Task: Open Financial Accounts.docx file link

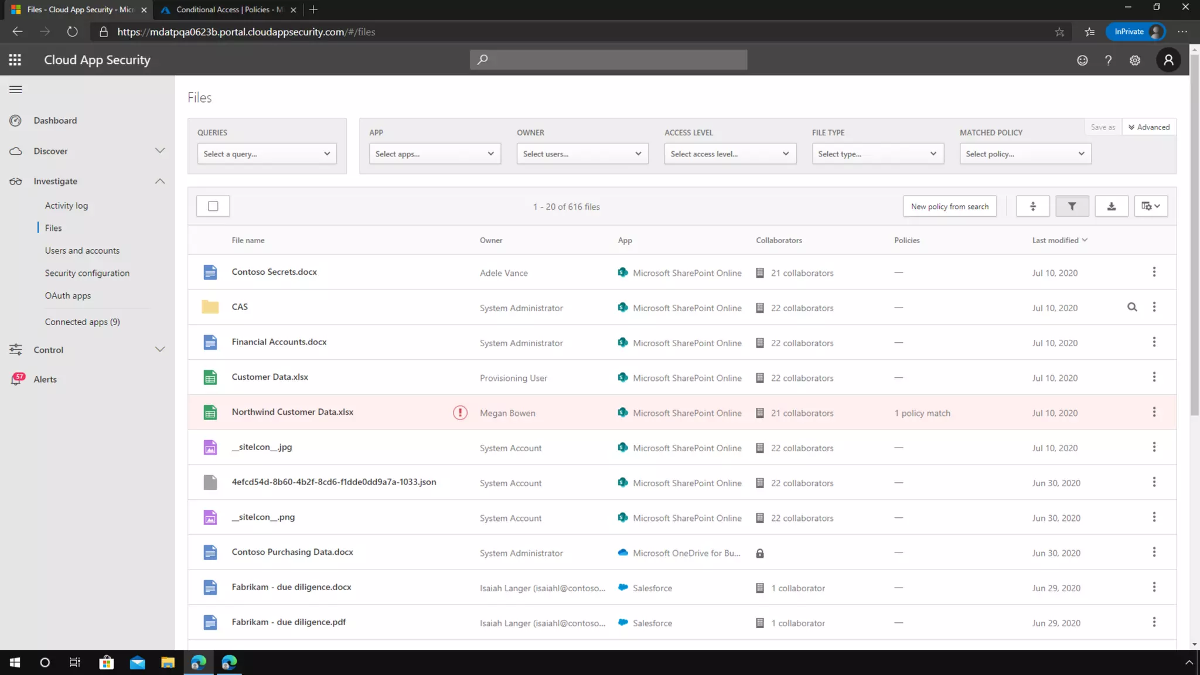Action: (279, 342)
